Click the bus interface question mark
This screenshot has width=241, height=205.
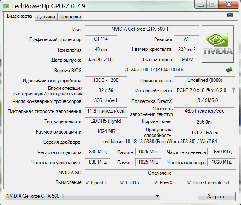pos(233,90)
